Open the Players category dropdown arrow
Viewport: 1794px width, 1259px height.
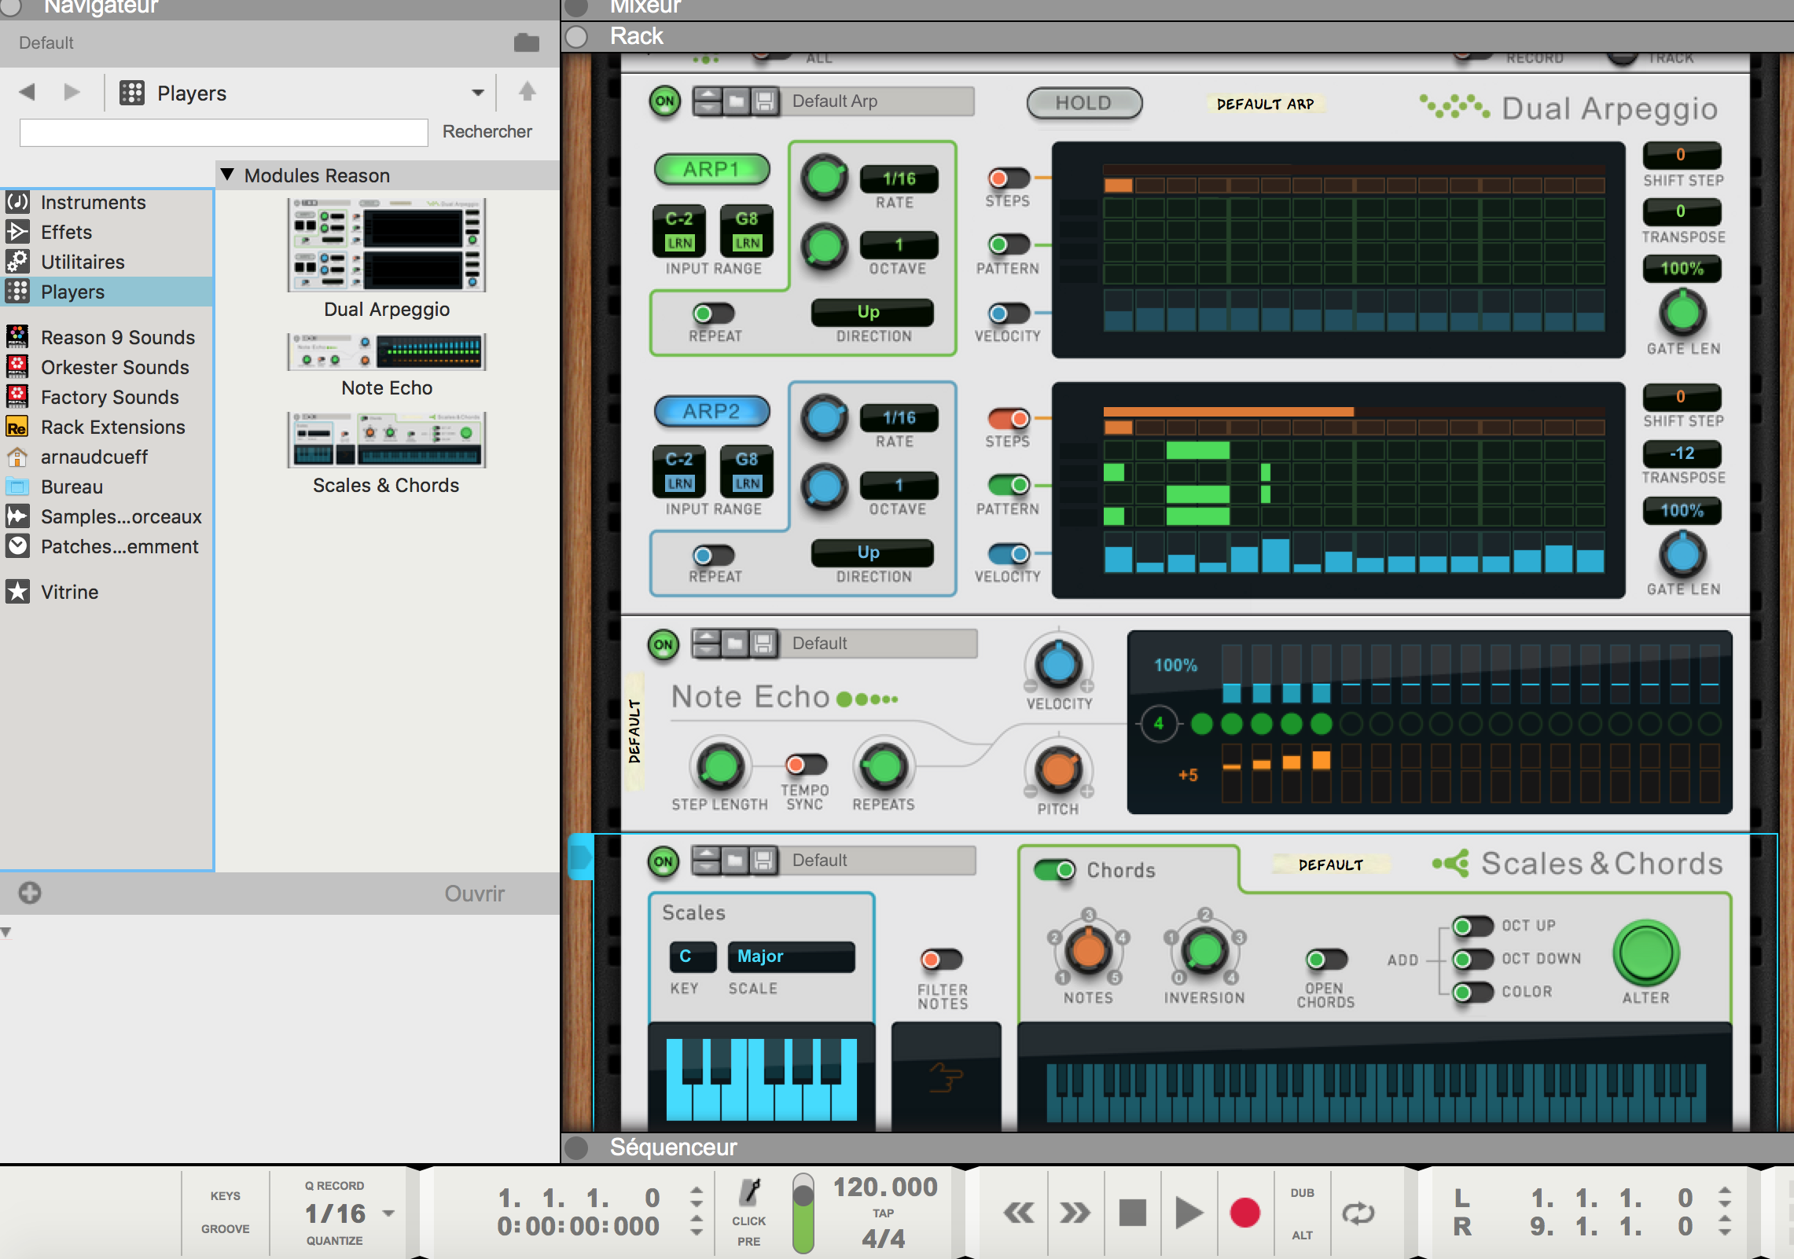tap(477, 92)
